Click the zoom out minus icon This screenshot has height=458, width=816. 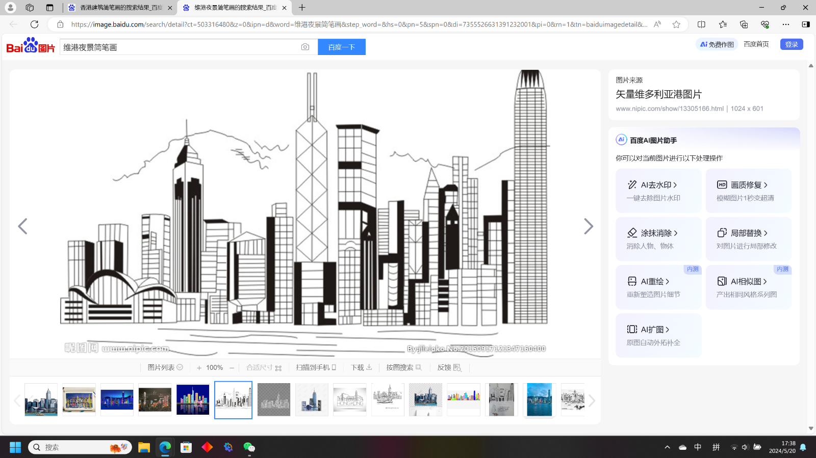[x=232, y=368]
